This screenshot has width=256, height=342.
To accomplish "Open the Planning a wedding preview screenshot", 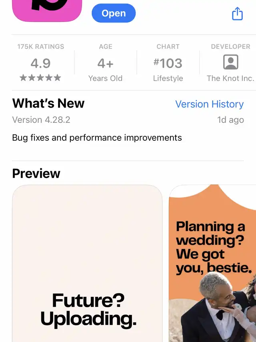I will click(212, 263).
